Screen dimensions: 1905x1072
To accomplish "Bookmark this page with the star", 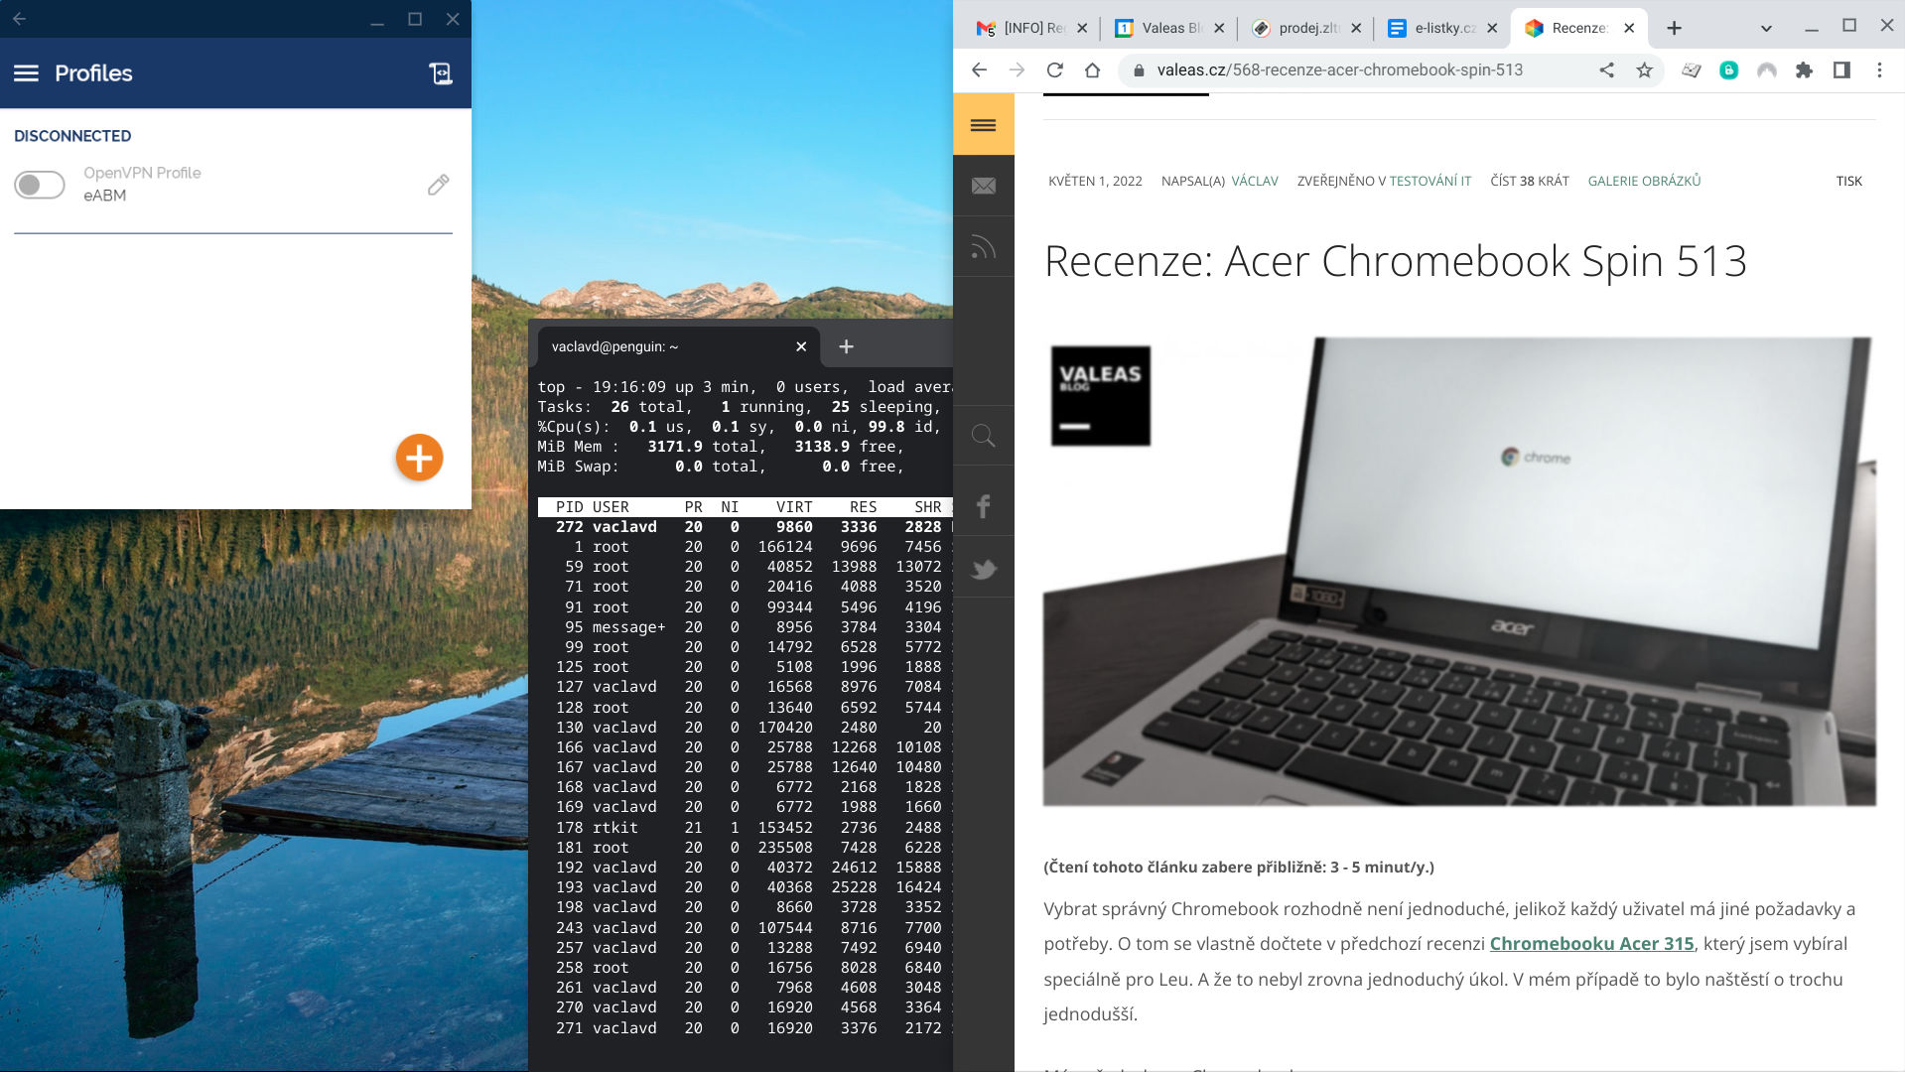I will pos(1645,70).
